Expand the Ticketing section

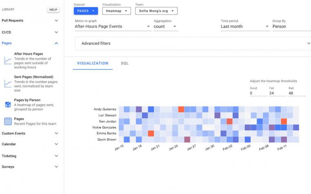click(x=30, y=156)
